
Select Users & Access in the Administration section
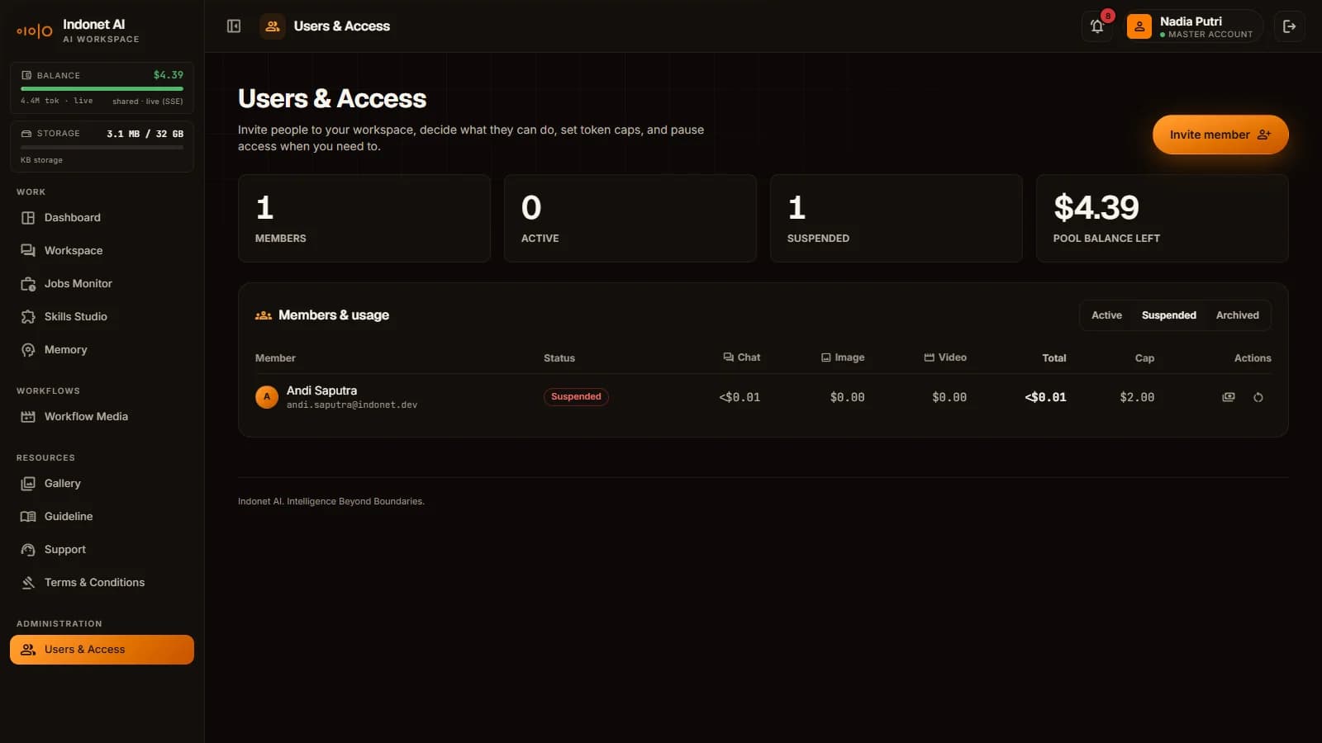pyautogui.click(x=102, y=650)
